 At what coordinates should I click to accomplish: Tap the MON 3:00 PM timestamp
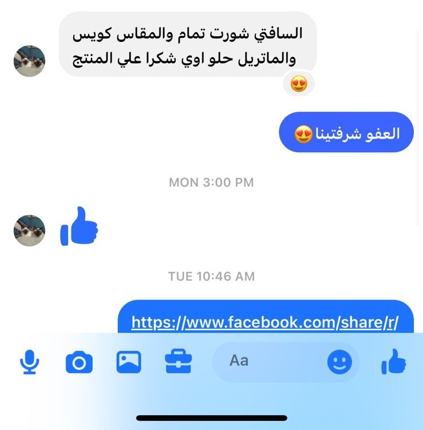211,183
